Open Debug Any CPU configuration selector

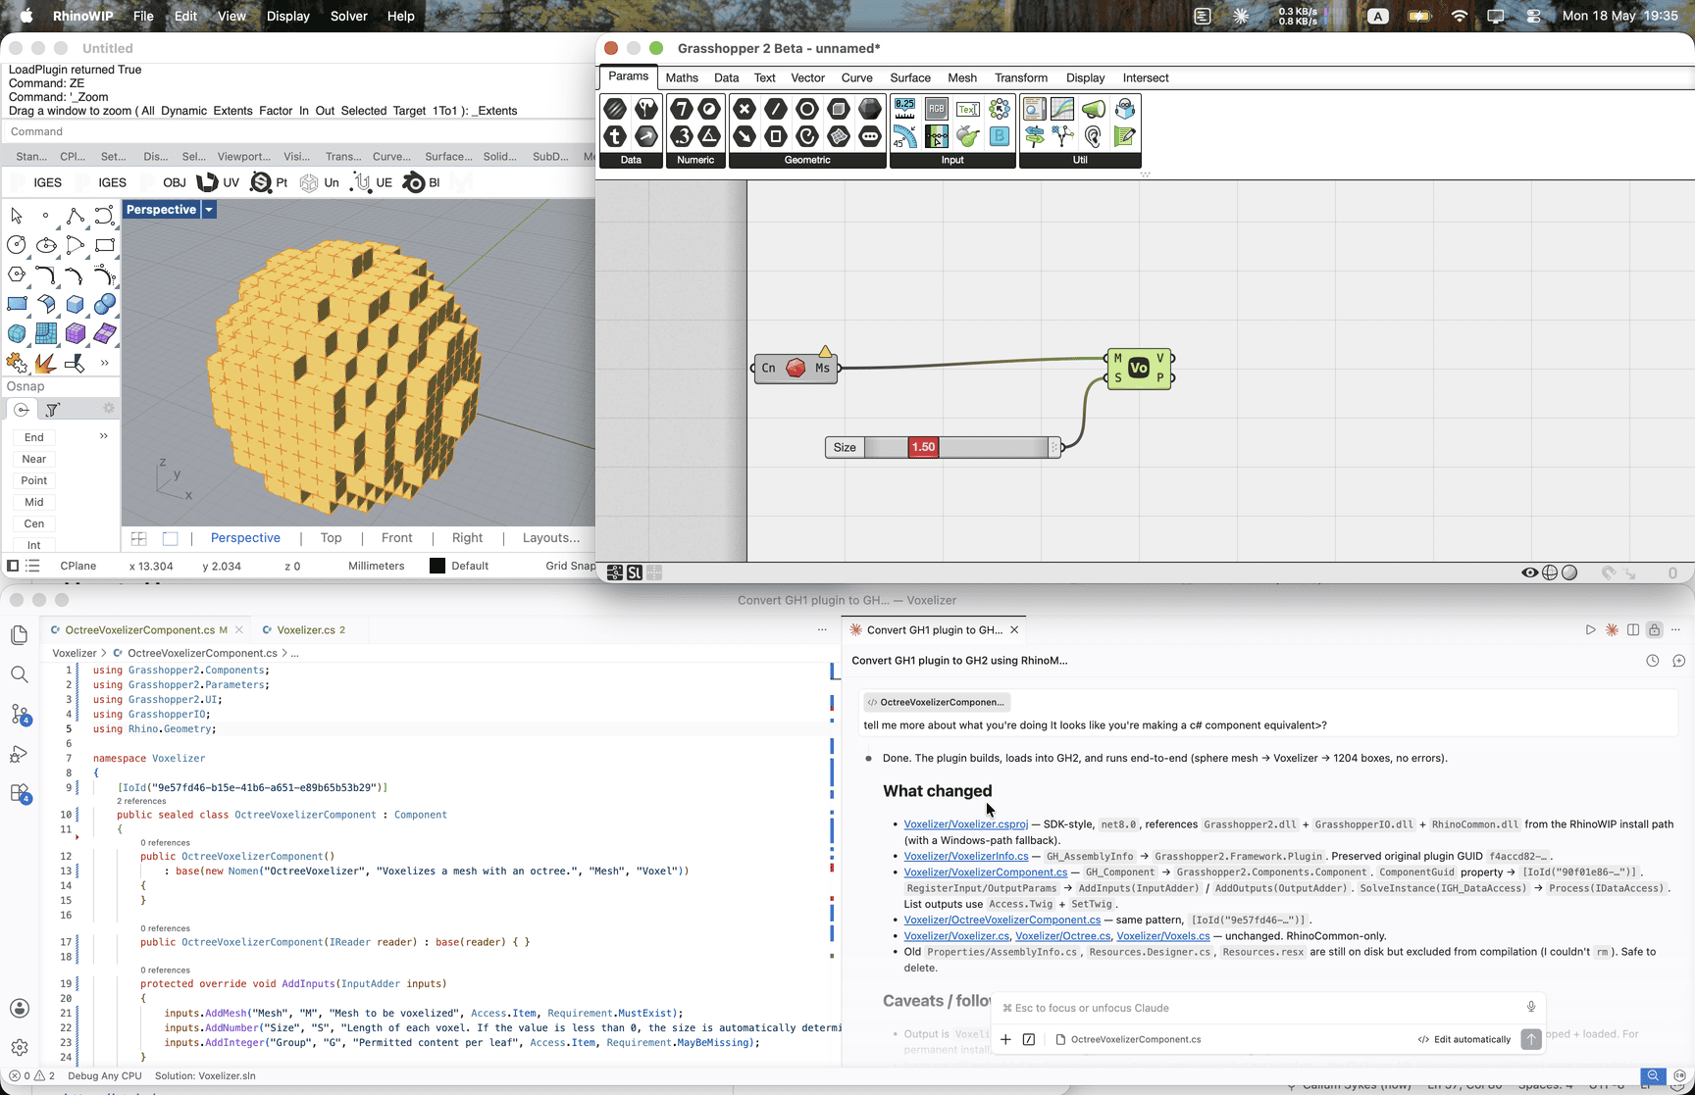tap(105, 1075)
